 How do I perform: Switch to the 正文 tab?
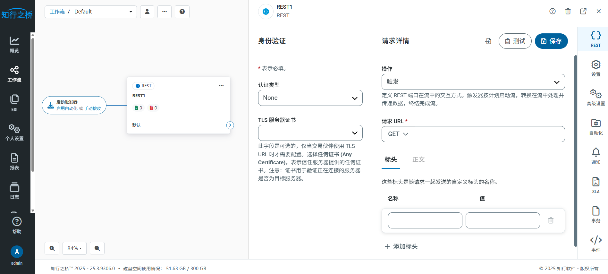(x=418, y=159)
